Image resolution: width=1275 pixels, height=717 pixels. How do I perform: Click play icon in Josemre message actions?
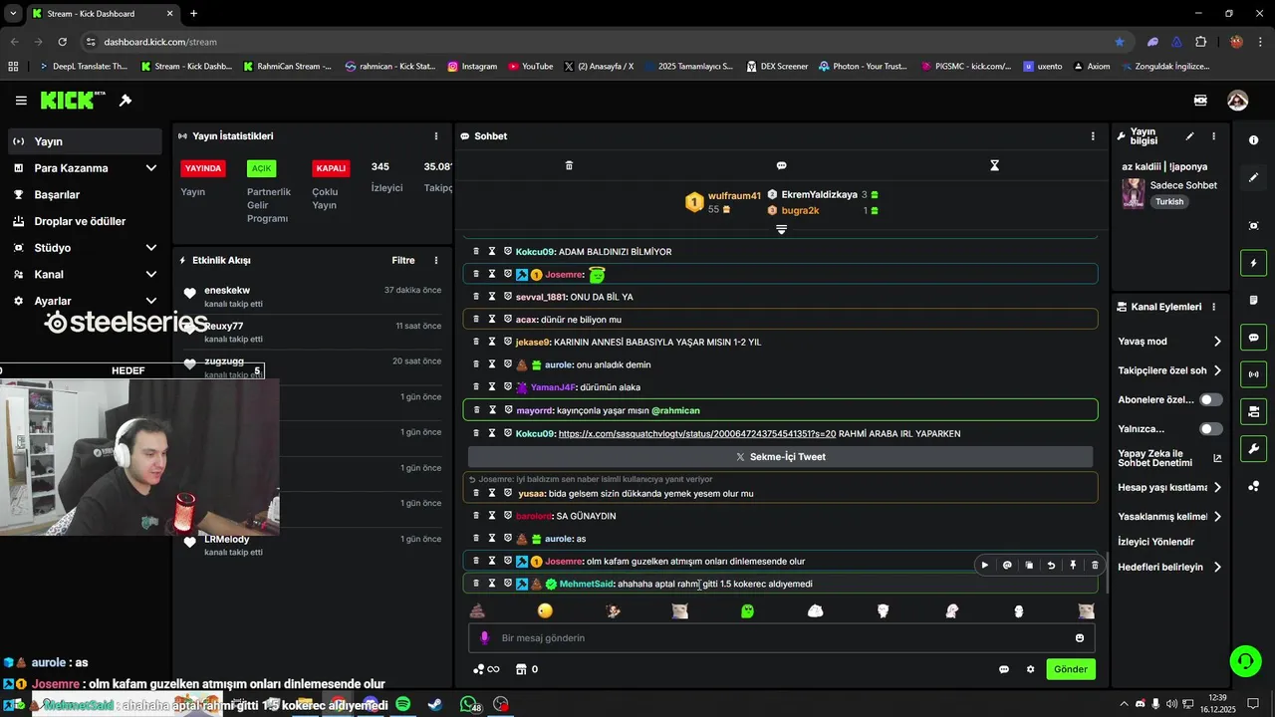(984, 565)
